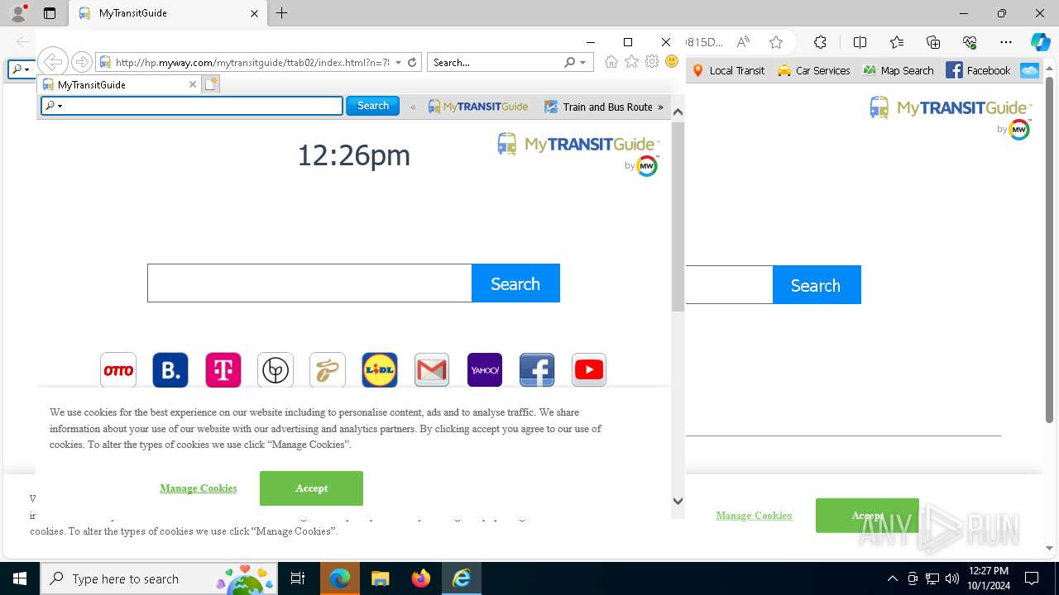
Task: Open File Explorer from the taskbar
Action: [x=380, y=578]
